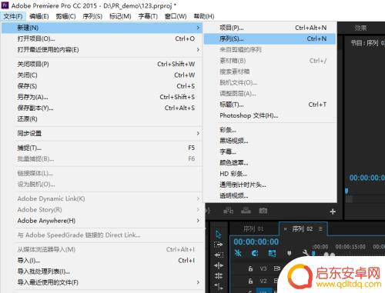Open the 编辑(E) menu
Viewport: 385px width, 293px height.
[x=39, y=16]
